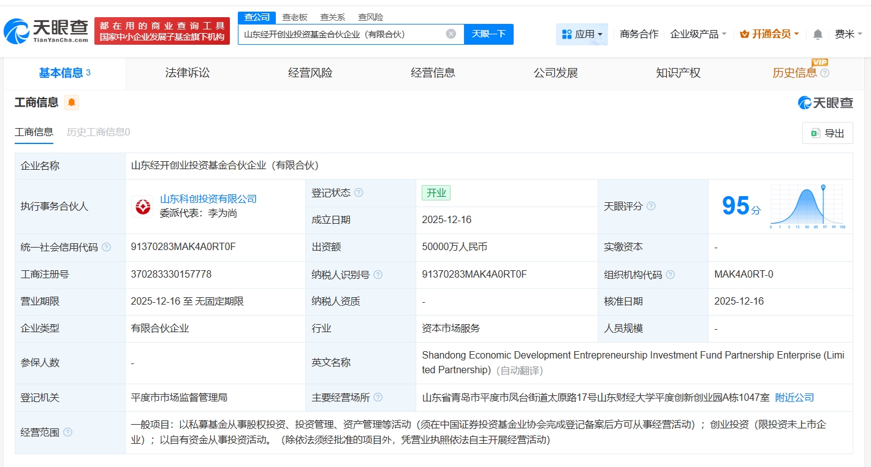Click the notification bell icon

point(817,34)
